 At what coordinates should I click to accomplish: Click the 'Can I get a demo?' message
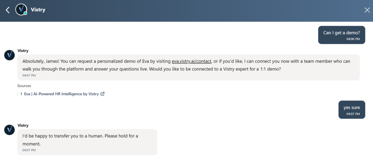[341, 33]
